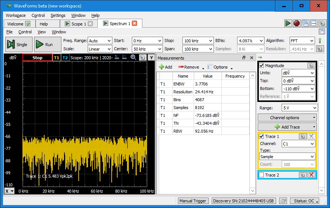
Task: Open Magnitude settings gear icon
Action: click(x=311, y=66)
